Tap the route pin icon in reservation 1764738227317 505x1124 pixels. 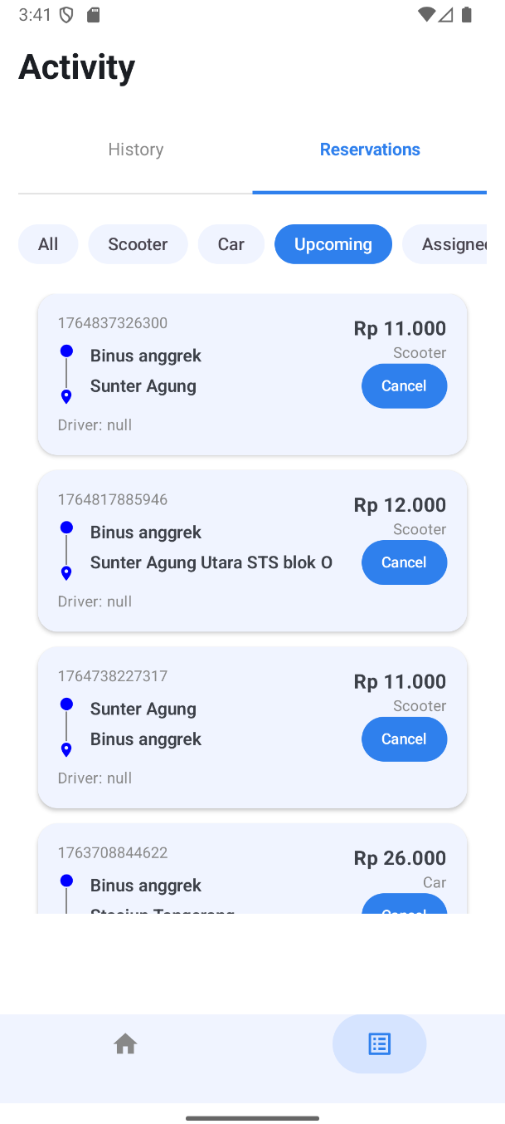tap(66, 749)
